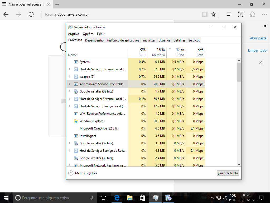The image size is (270, 203).
Task: Select the Microsoft OneDrive (32 bits) process
Action: (136, 128)
